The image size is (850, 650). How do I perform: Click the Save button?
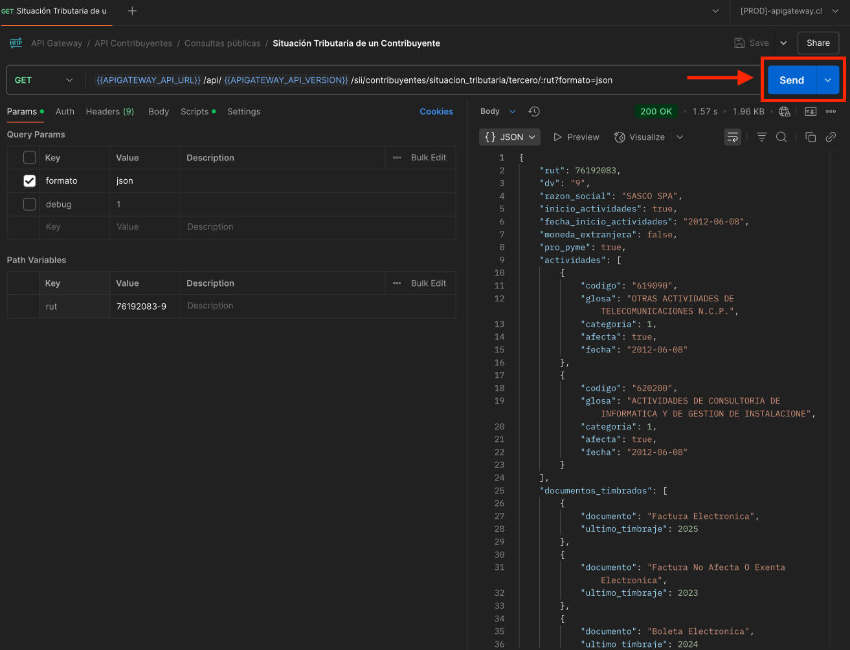752,43
